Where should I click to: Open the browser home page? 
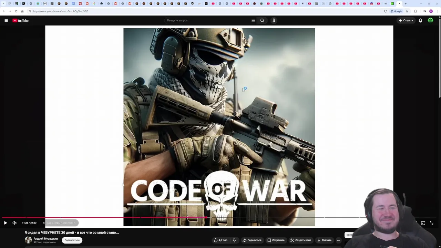point(22,11)
